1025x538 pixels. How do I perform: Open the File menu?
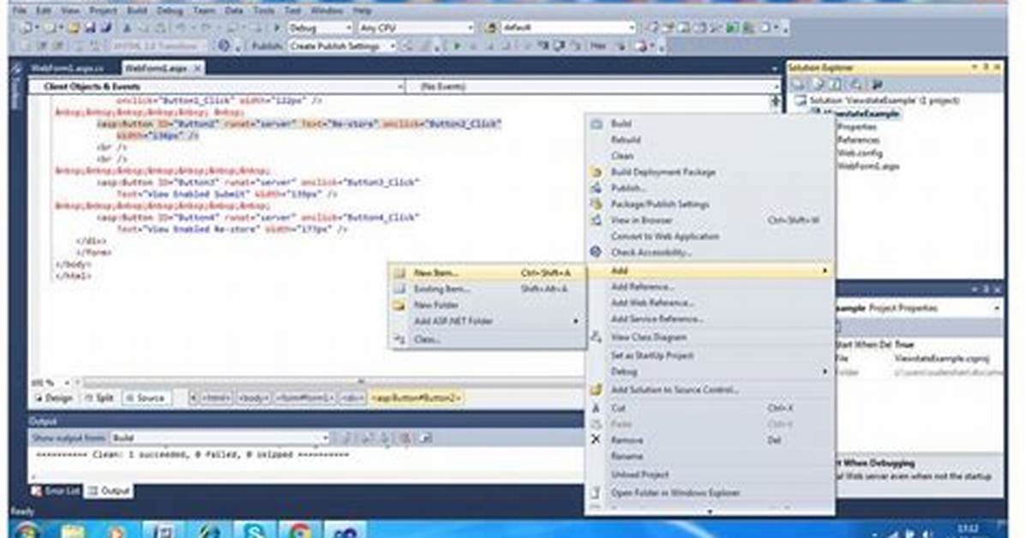[x=20, y=11]
